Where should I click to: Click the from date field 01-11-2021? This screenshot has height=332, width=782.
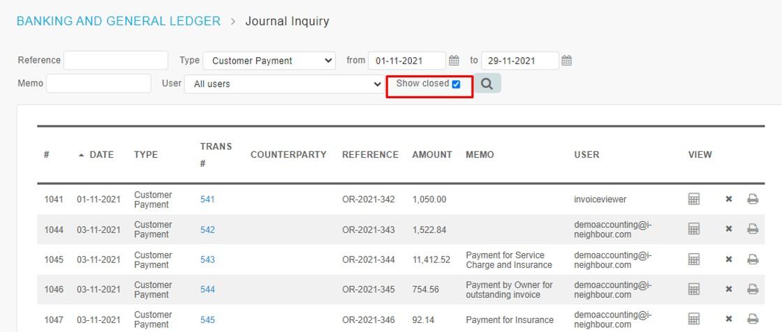coord(407,61)
